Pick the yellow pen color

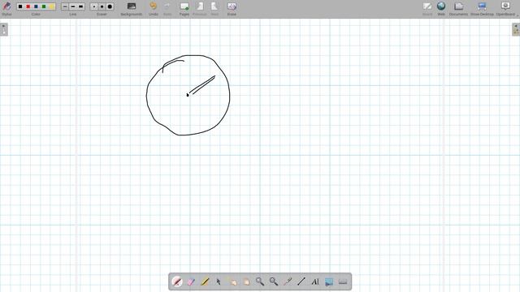(x=51, y=6)
